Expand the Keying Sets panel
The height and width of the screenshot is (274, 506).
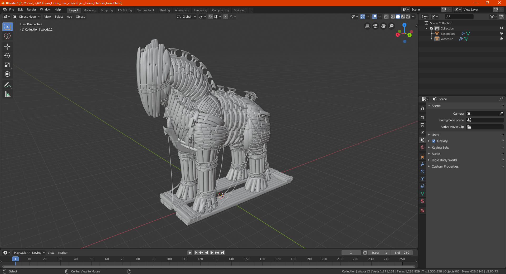pos(440,147)
